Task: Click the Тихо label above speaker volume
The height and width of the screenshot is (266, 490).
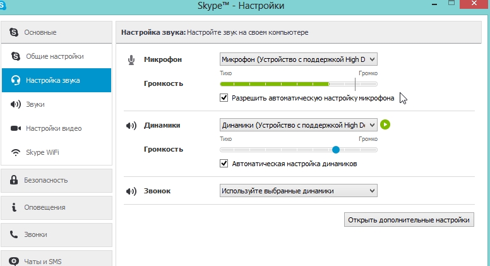Action: 225,139
